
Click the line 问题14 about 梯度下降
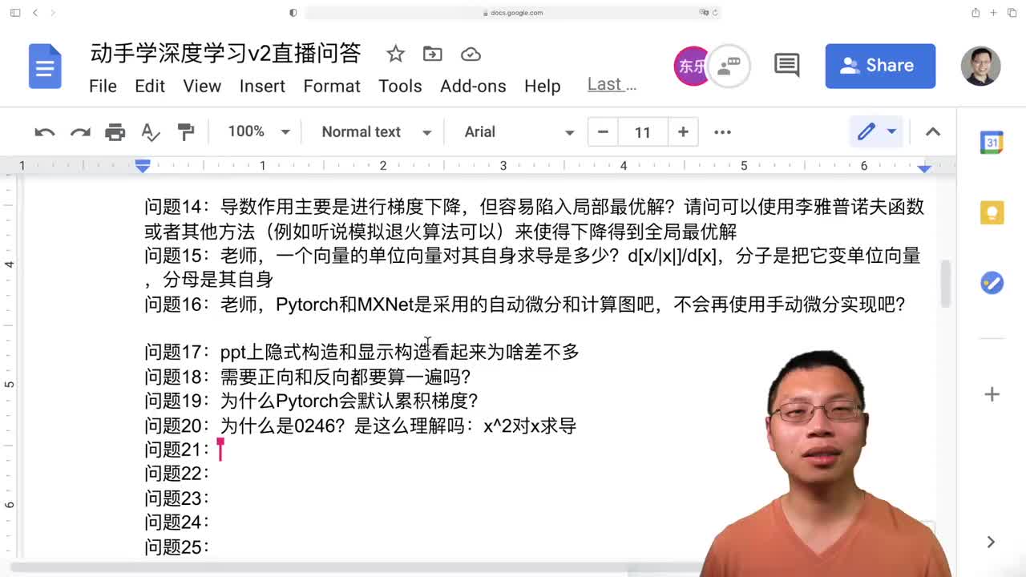534,219
